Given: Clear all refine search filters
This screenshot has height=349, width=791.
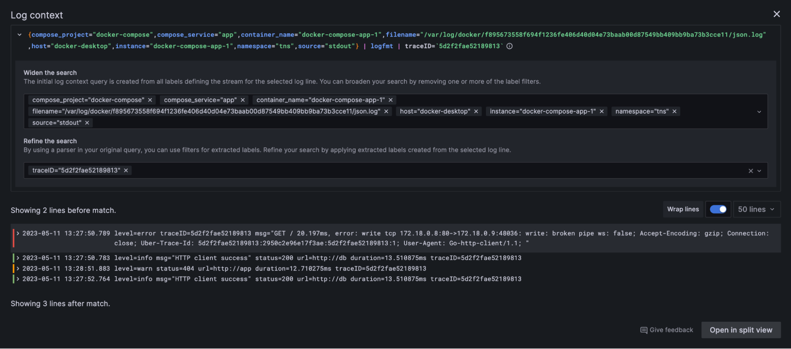Looking at the screenshot, I should [751, 171].
